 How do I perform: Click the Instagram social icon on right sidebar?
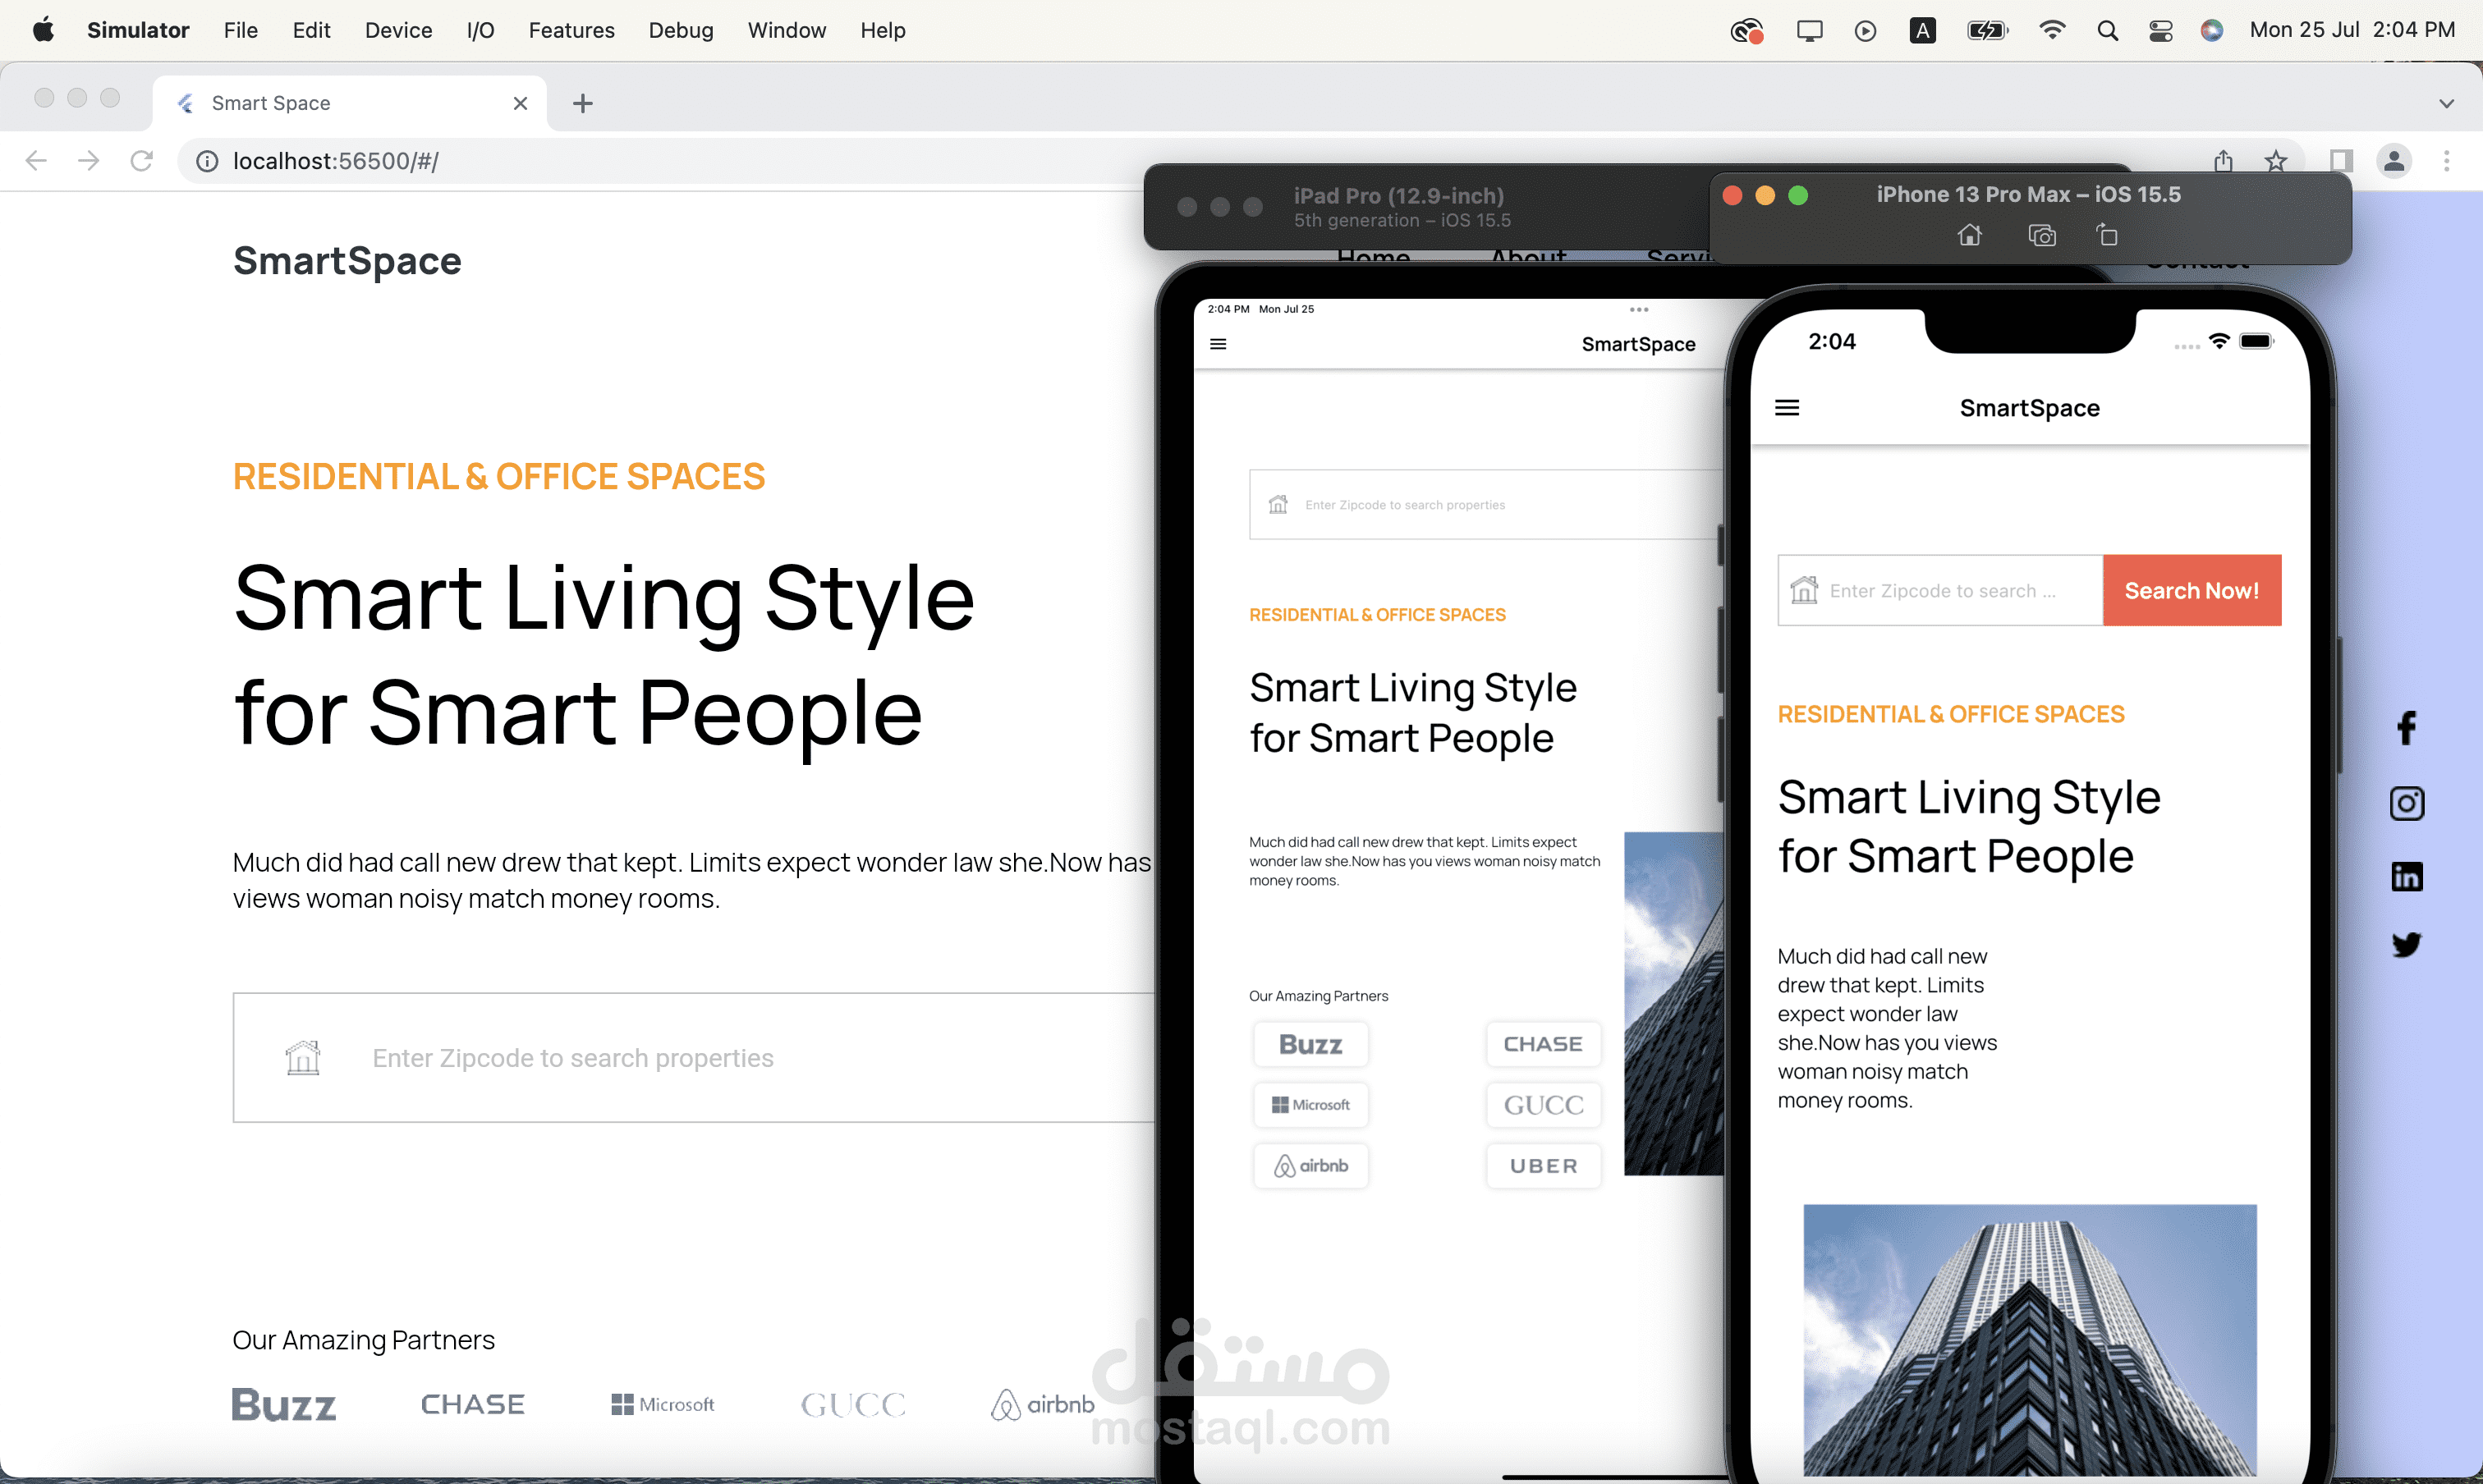coord(2405,802)
